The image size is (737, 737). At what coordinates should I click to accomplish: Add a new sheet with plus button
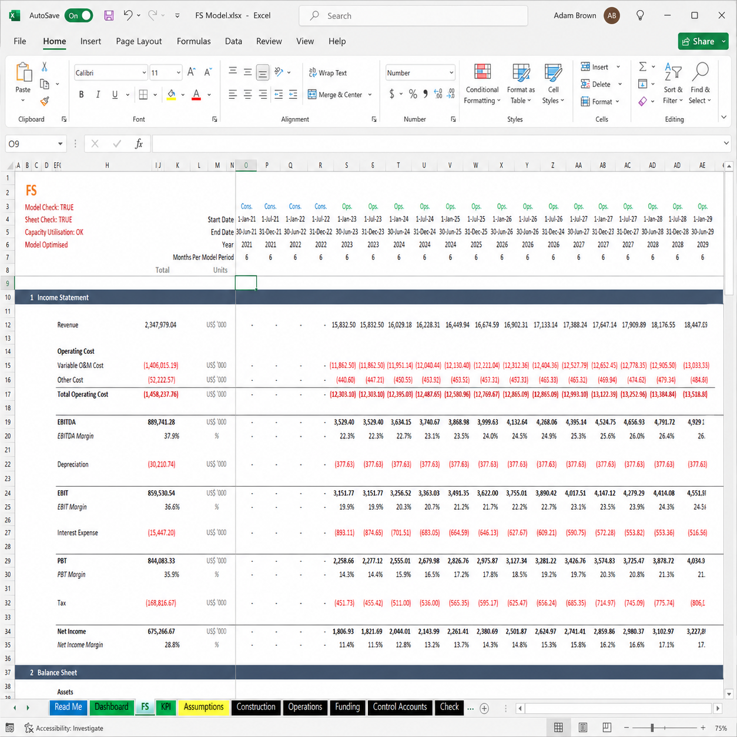click(x=484, y=708)
